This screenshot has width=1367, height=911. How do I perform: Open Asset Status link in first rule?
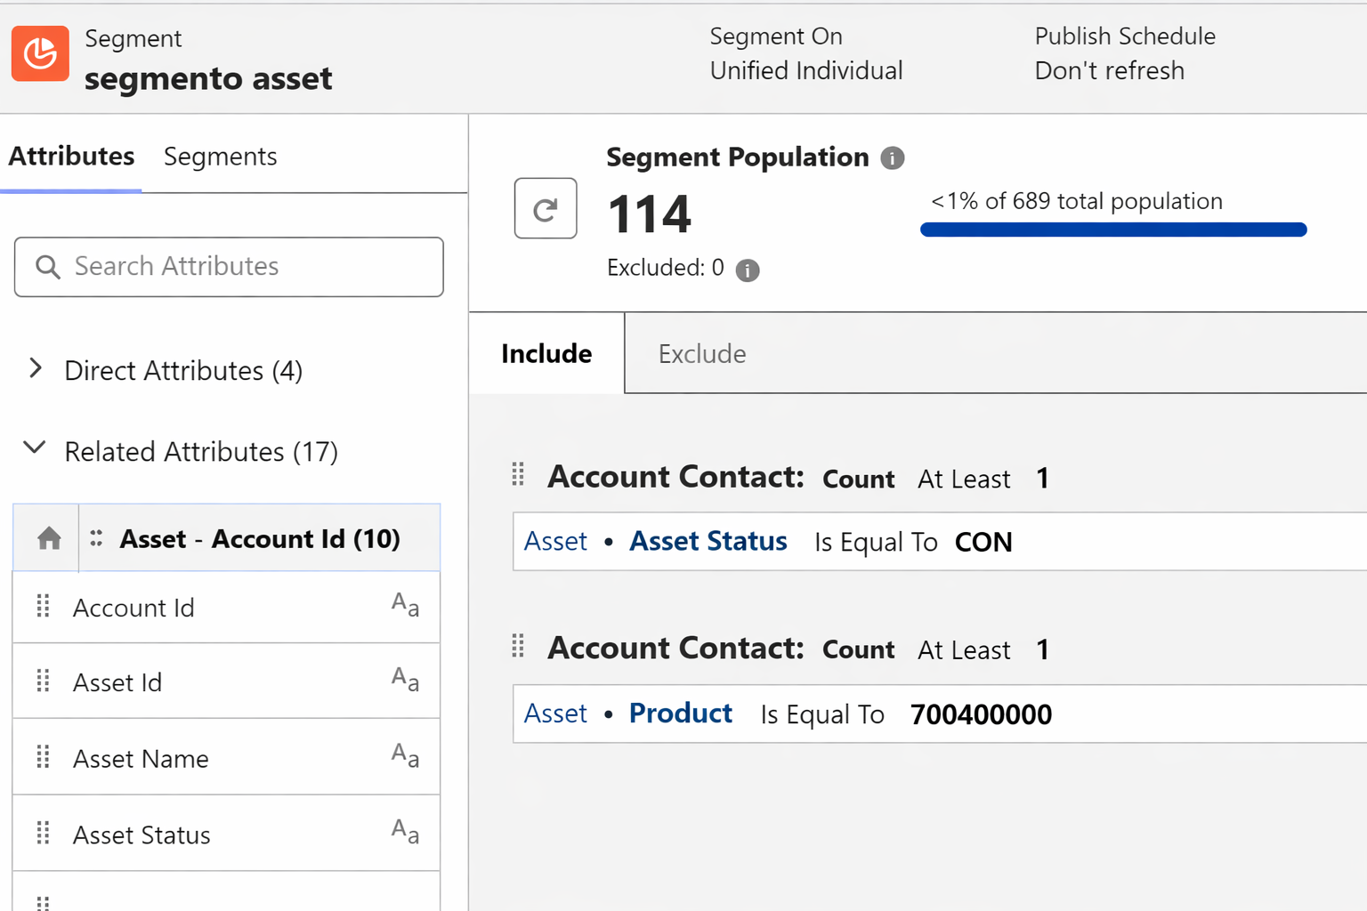708,542
